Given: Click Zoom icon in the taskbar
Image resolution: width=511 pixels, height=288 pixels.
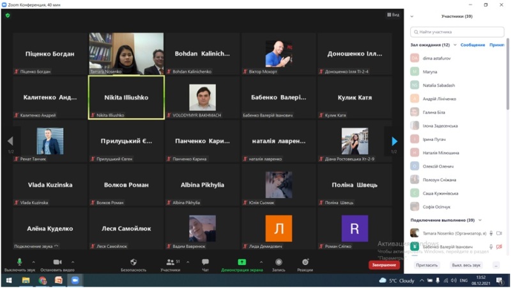Looking at the screenshot, I should tap(75, 280).
